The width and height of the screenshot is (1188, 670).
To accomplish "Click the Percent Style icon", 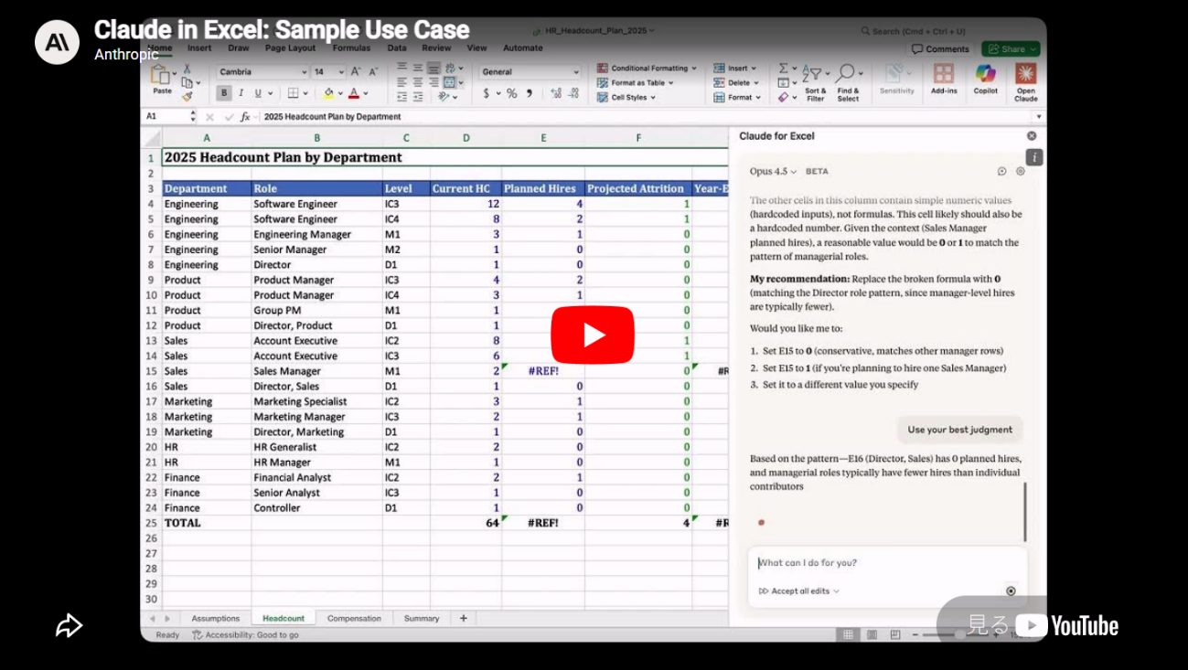I will [x=512, y=93].
